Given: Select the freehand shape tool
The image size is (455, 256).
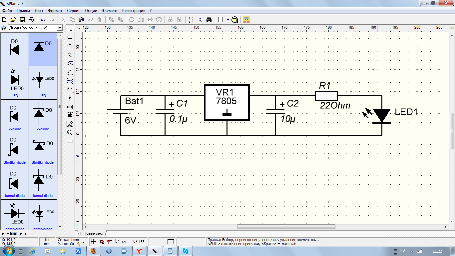Looking at the screenshot, I should (70, 54).
